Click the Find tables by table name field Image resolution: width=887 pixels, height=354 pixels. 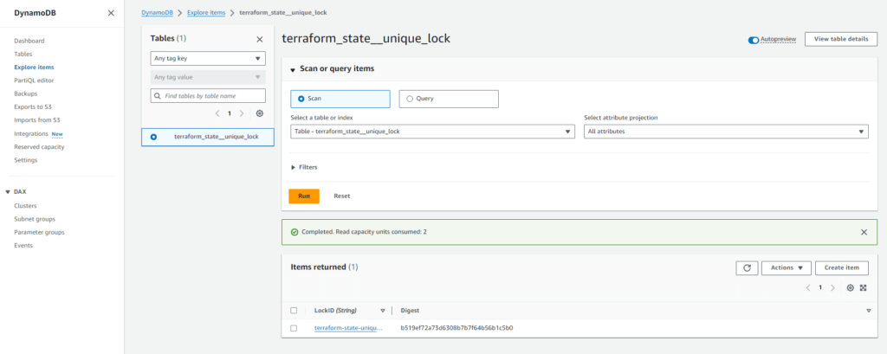click(x=208, y=95)
